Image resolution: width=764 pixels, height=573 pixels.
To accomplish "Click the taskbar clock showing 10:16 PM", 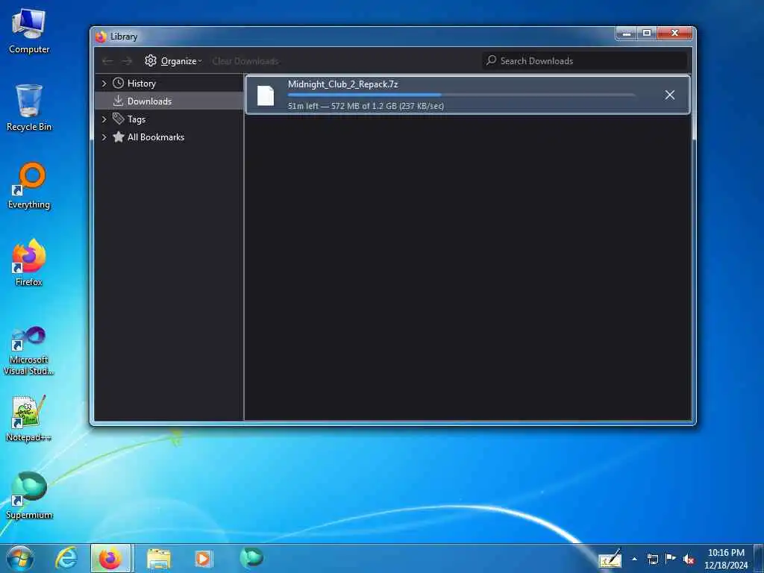I will 726,558.
